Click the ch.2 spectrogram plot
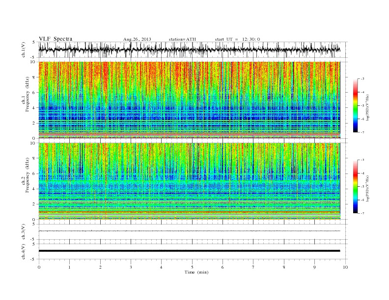This screenshot has height=300, width=389. pos(190,181)
